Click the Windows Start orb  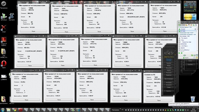click(x=3, y=110)
